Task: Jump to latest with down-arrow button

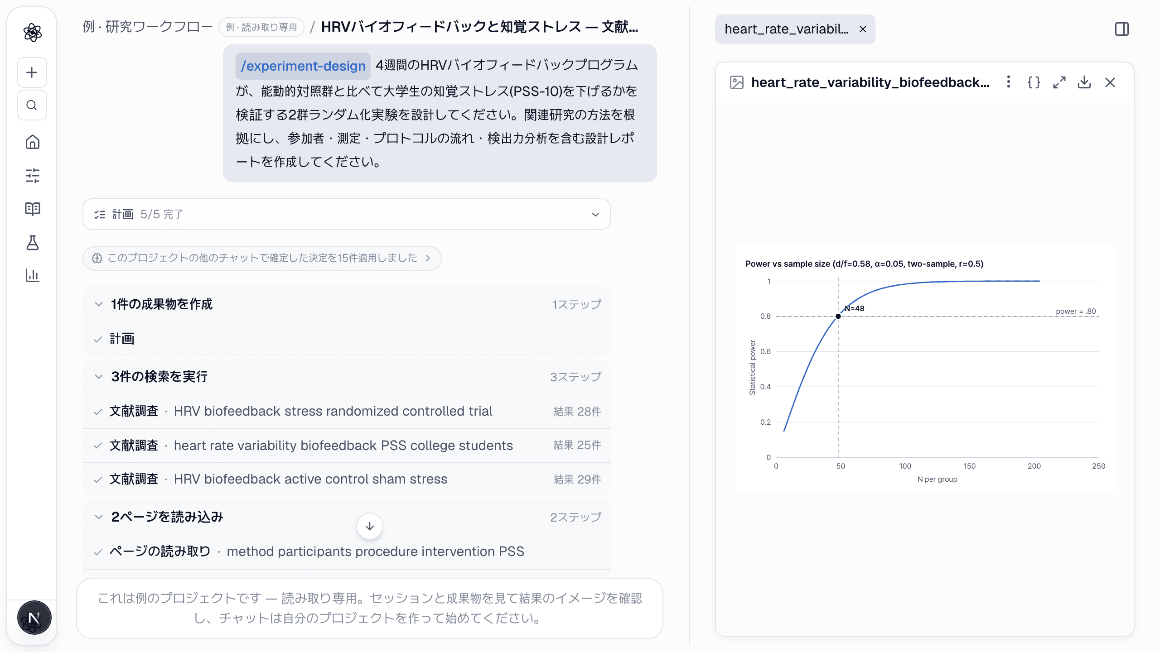Action: [370, 526]
